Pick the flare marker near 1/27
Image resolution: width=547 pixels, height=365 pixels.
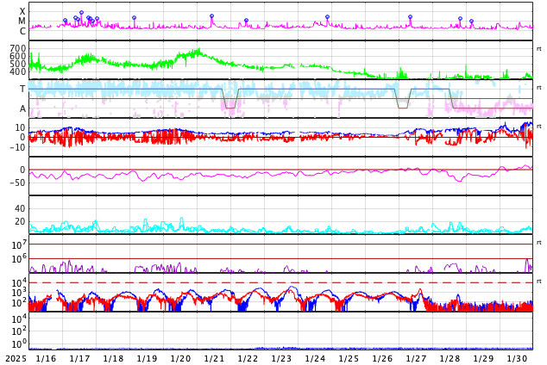tap(410, 16)
